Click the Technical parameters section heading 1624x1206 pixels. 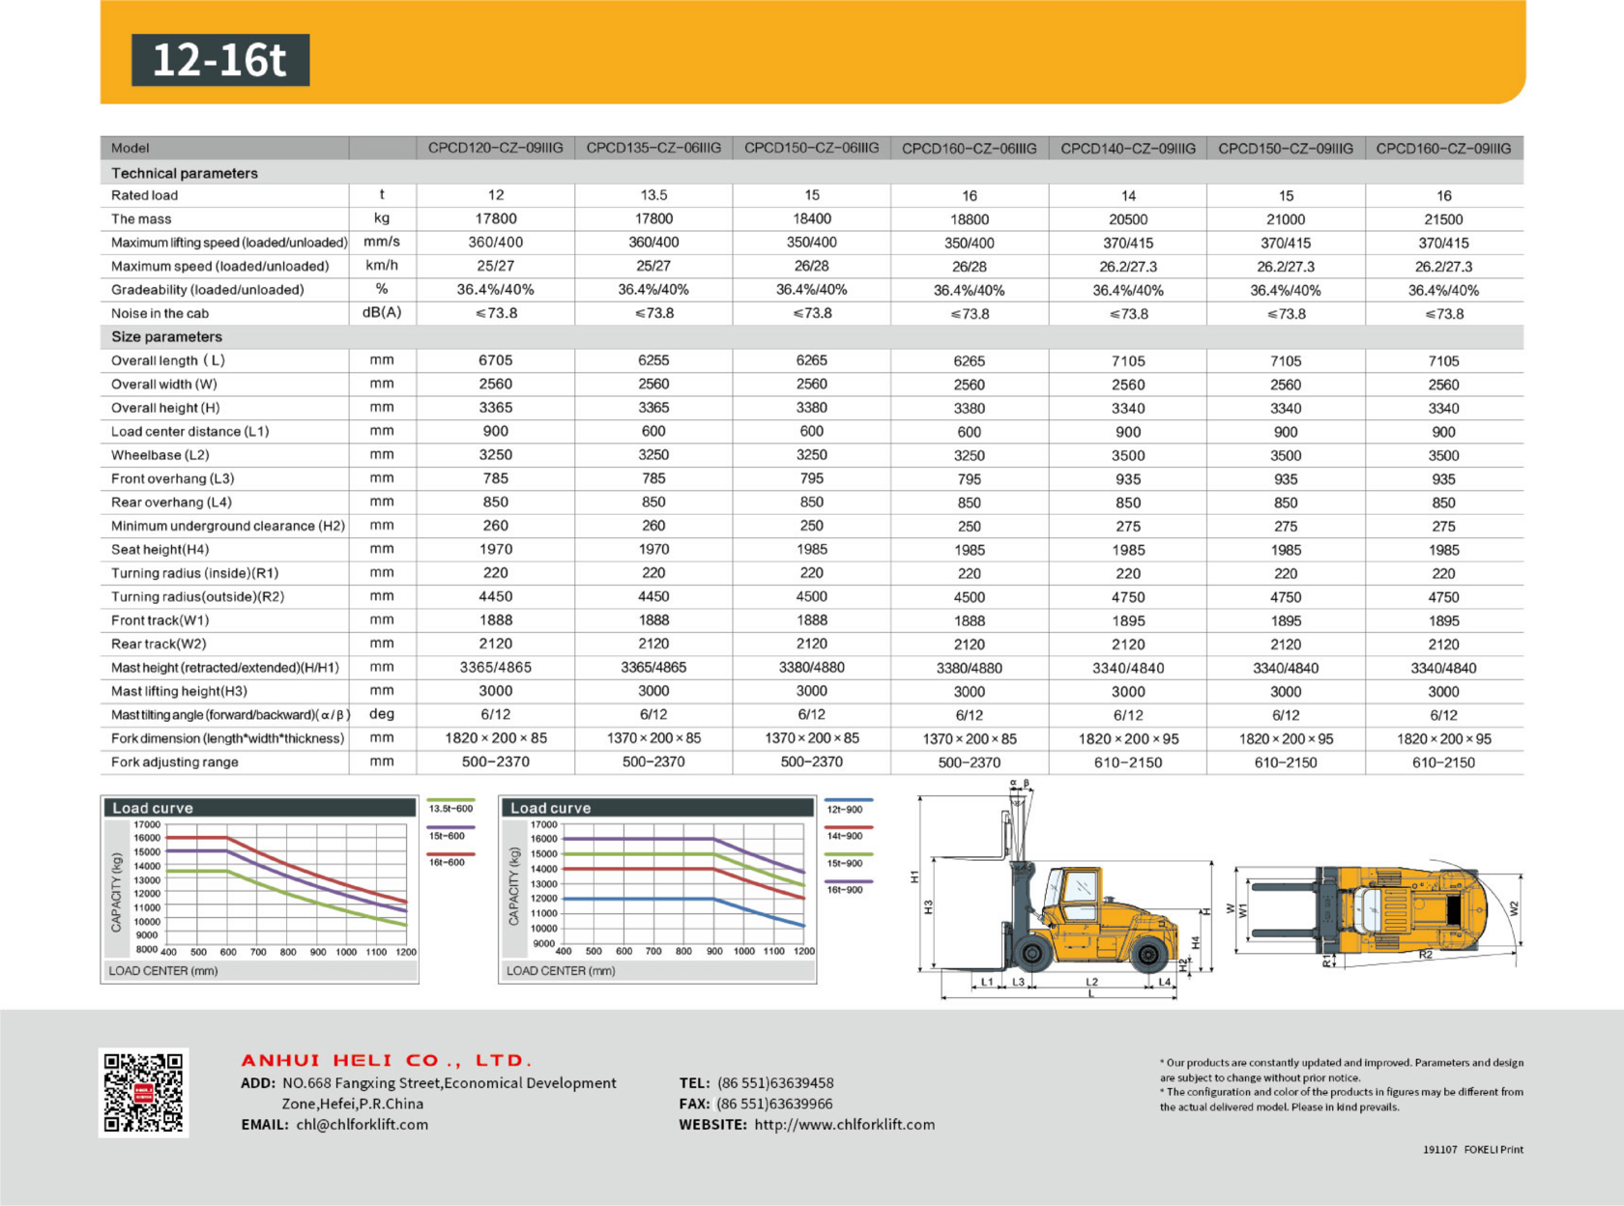(x=185, y=173)
